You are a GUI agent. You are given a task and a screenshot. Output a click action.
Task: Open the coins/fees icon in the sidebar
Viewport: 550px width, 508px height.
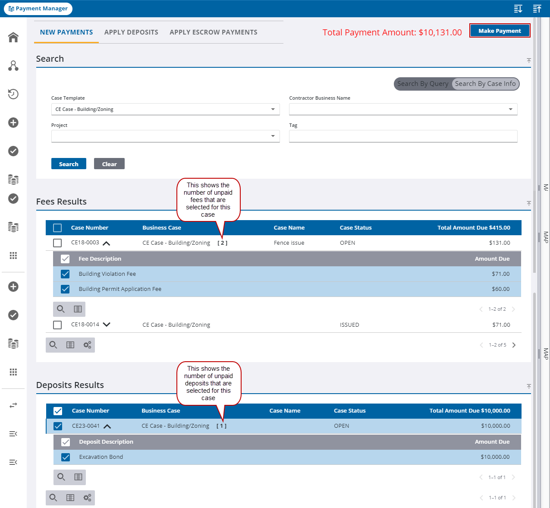[x=13, y=179]
